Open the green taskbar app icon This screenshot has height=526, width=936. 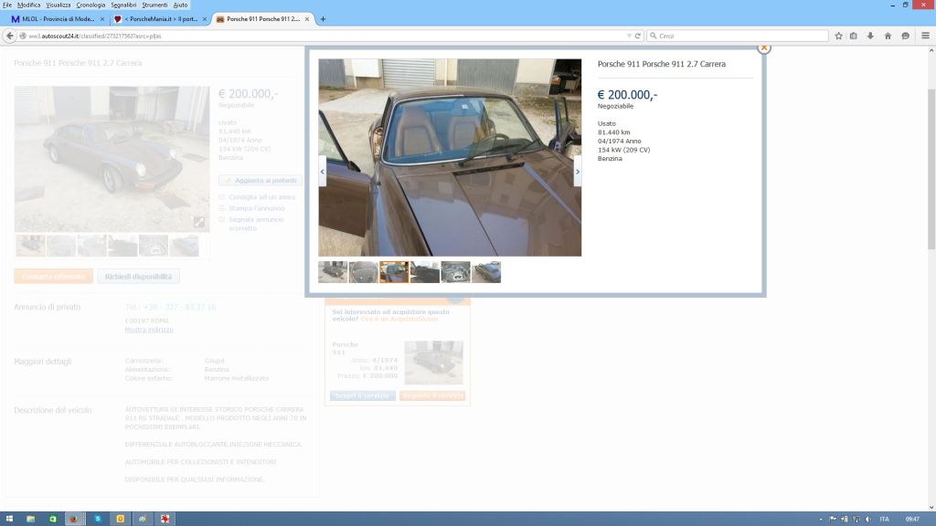tap(52, 519)
